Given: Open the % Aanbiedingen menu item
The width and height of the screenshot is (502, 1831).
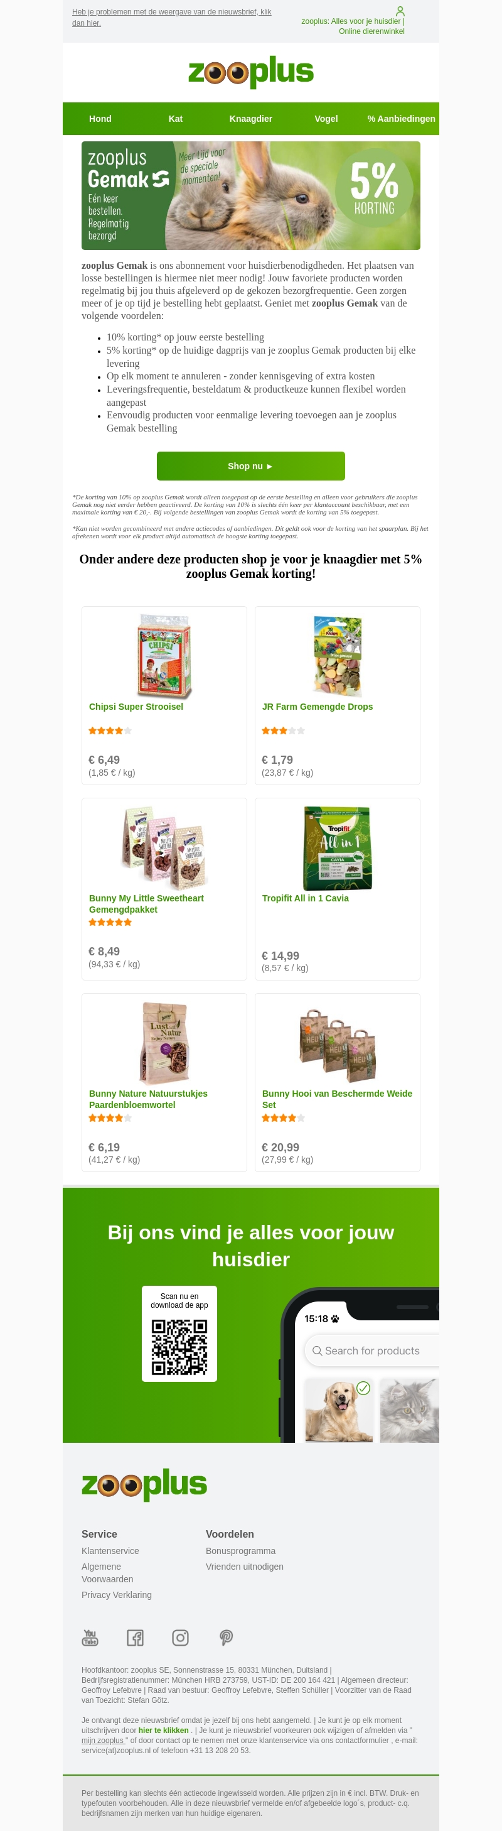Looking at the screenshot, I should coord(401,119).
